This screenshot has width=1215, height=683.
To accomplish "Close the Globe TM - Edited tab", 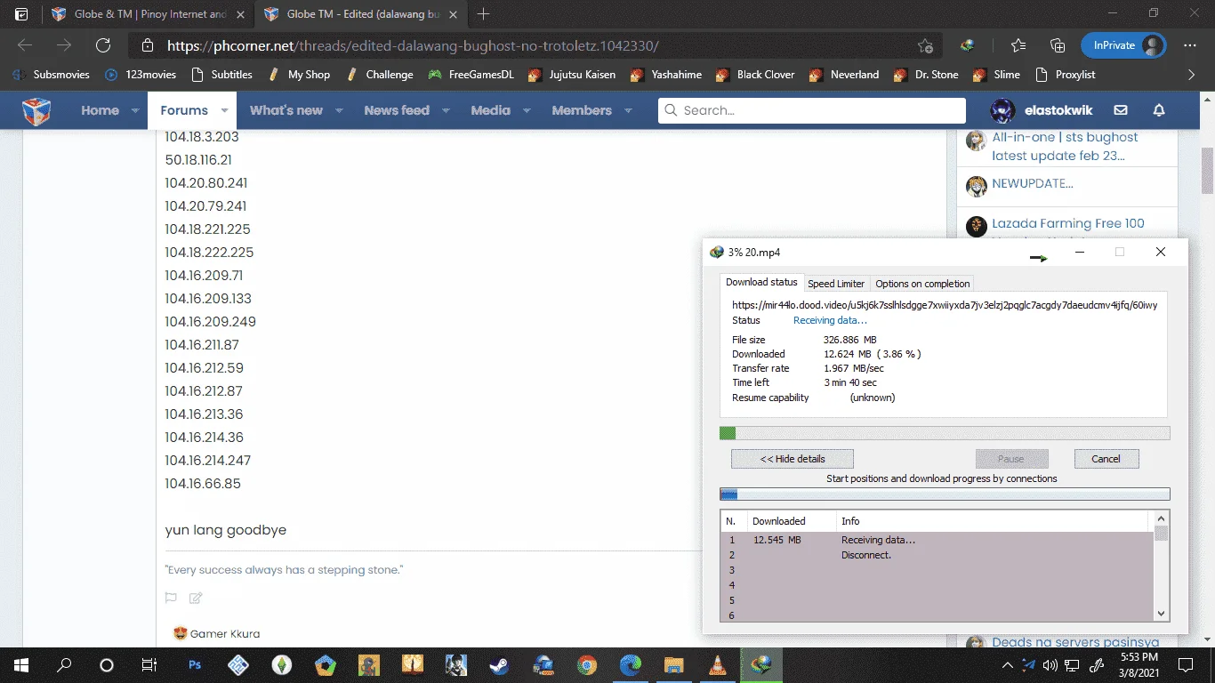I will (454, 14).
